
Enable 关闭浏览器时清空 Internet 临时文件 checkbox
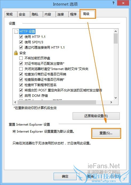[x=21, y=69]
